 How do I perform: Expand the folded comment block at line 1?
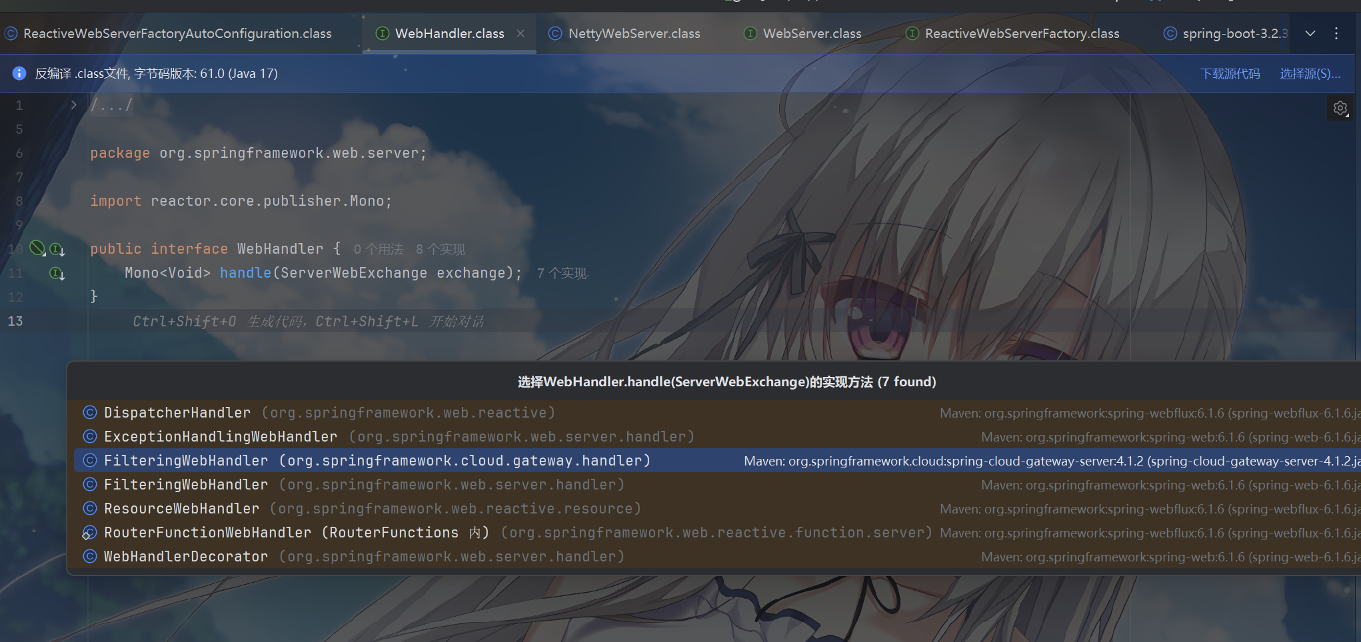(x=73, y=105)
